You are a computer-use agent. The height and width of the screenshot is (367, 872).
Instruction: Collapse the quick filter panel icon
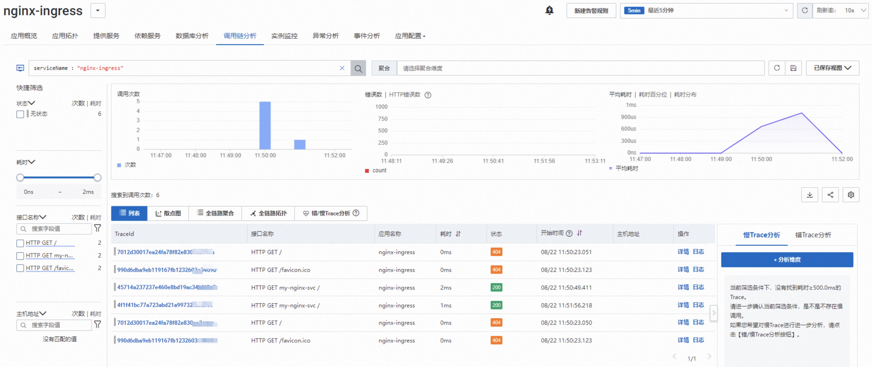(20, 68)
